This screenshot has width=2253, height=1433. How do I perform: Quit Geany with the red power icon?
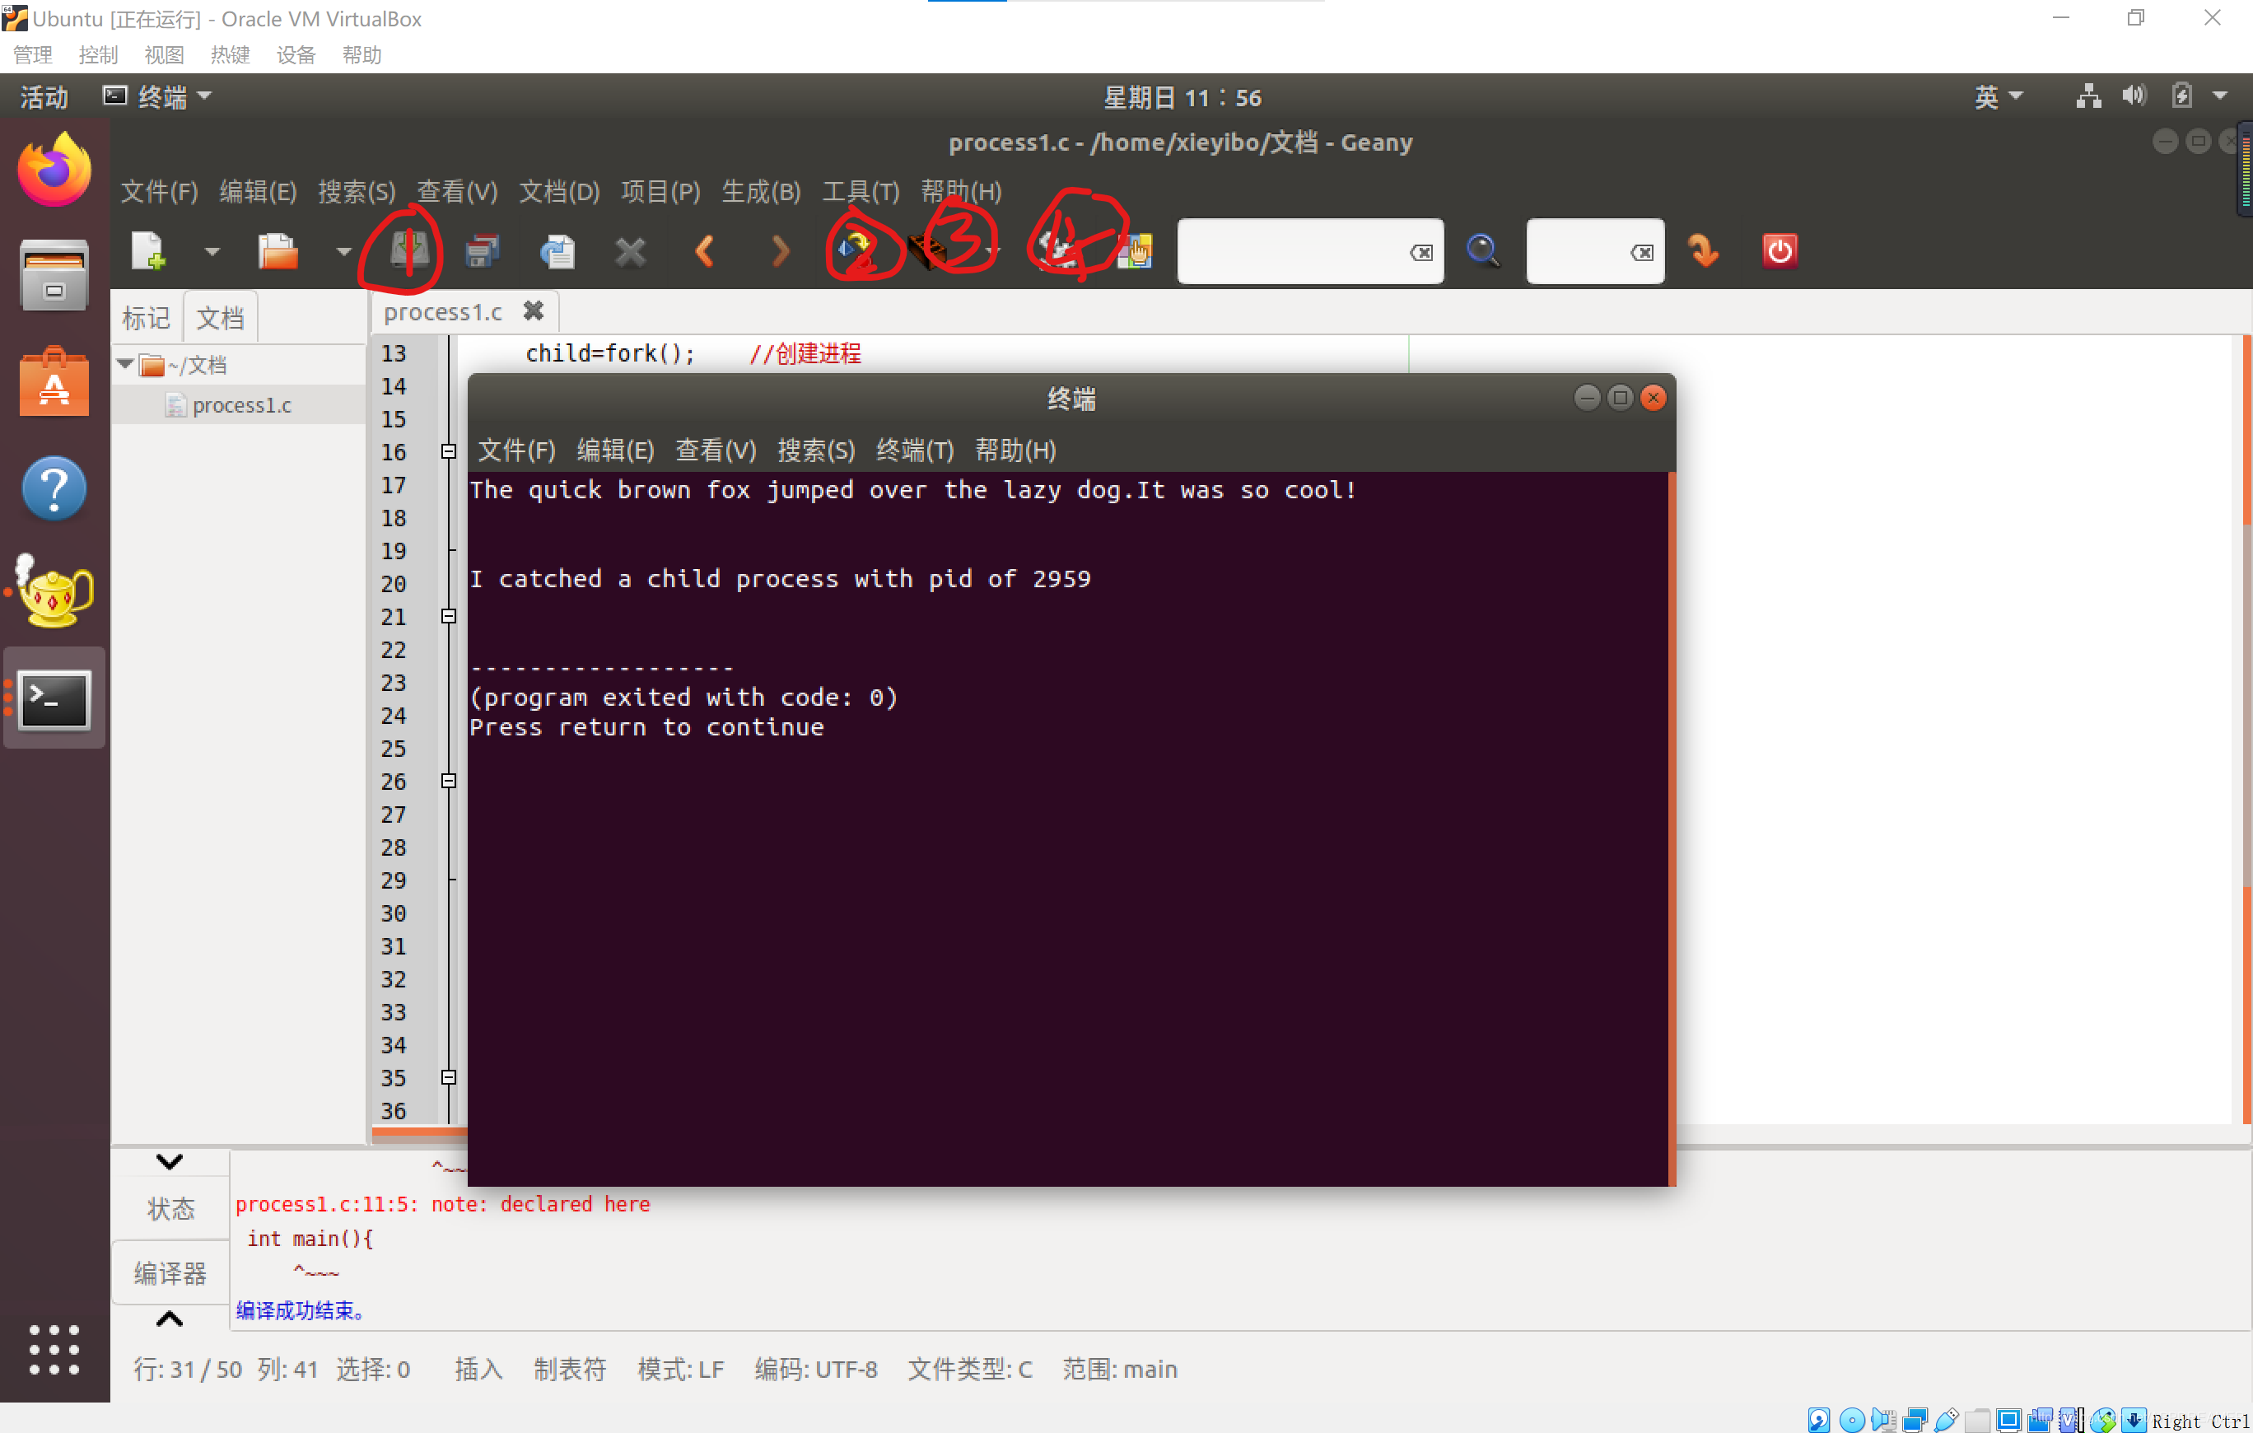pos(1780,251)
